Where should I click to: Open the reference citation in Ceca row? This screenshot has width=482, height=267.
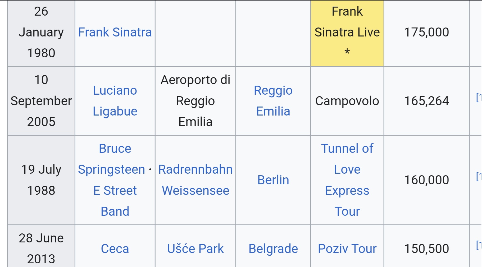click(x=479, y=245)
